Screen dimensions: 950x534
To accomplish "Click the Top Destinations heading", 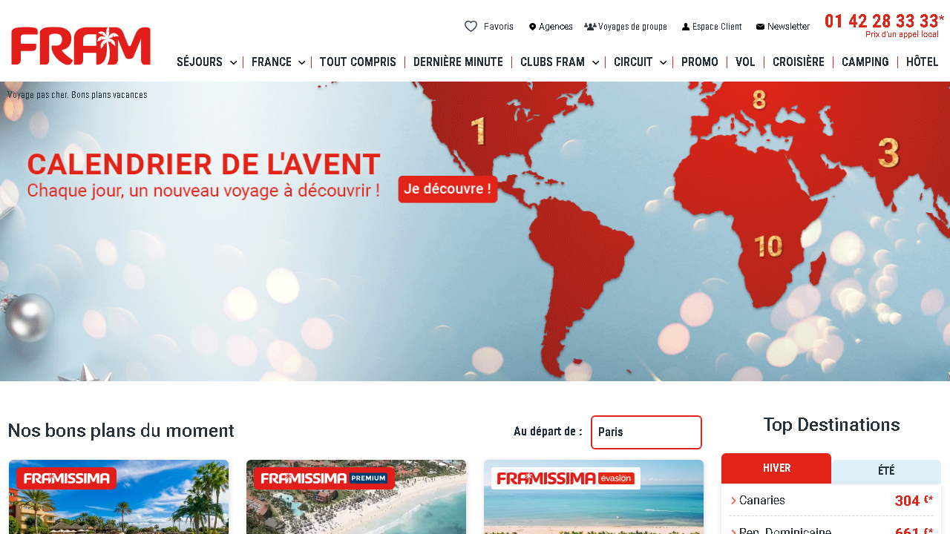I will [x=831, y=425].
